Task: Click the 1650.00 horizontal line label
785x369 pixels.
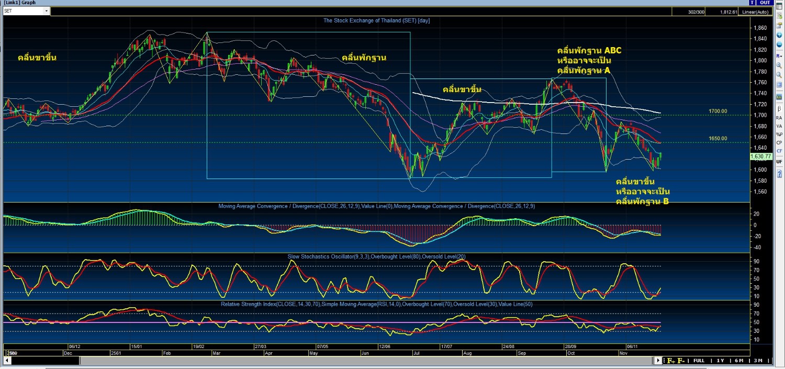Action: point(718,138)
